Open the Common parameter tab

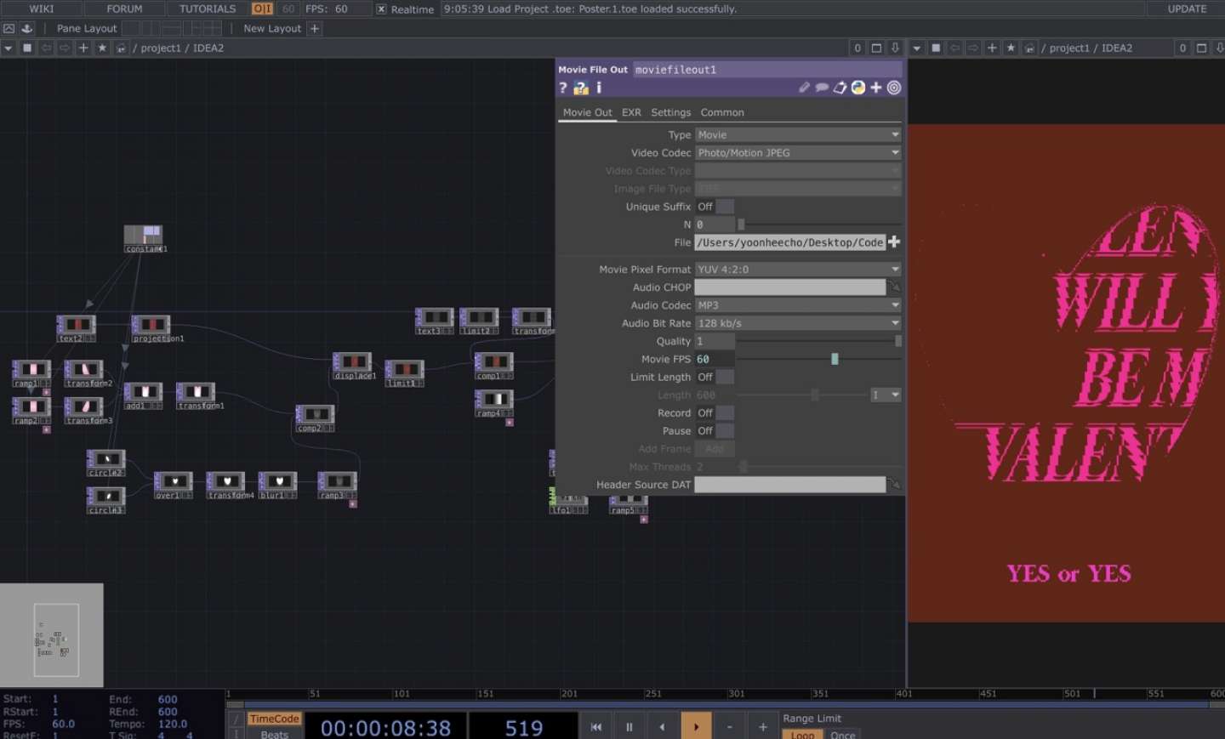(x=722, y=112)
